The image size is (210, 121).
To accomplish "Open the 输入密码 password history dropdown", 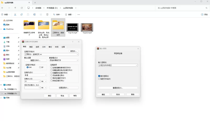I will click(x=136, y=65).
